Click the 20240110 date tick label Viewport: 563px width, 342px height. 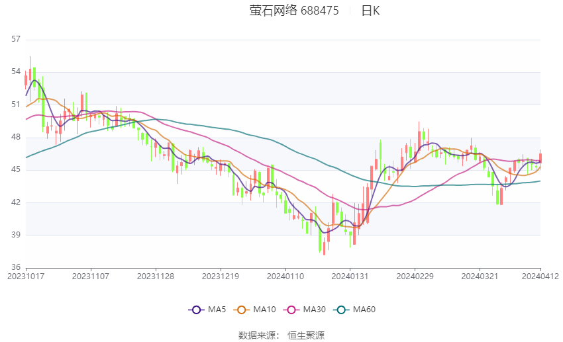(285, 277)
